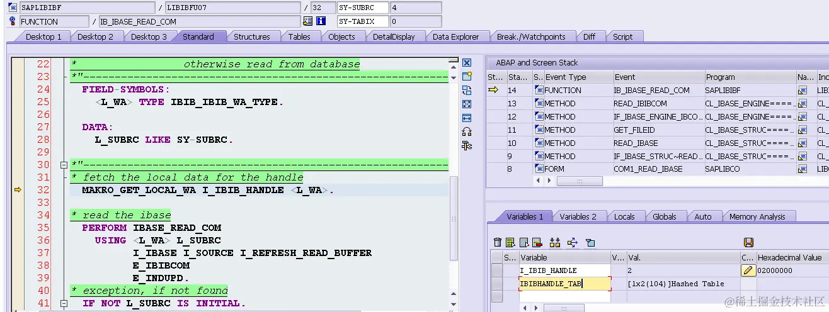Click the program icon beside SAPLIBIBF
Viewport: 829px width, 312px height.
coord(13,8)
